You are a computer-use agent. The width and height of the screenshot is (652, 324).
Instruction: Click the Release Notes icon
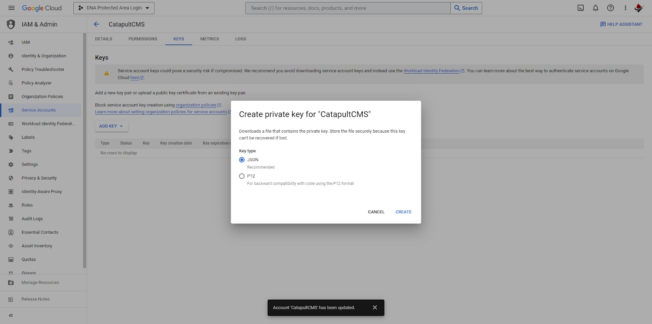coord(11,299)
